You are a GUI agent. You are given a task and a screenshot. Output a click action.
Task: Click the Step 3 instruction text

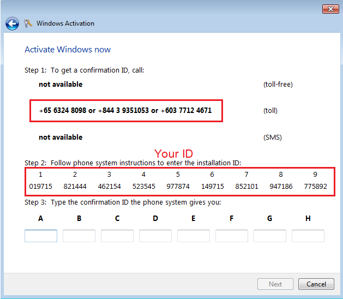(x=123, y=202)
